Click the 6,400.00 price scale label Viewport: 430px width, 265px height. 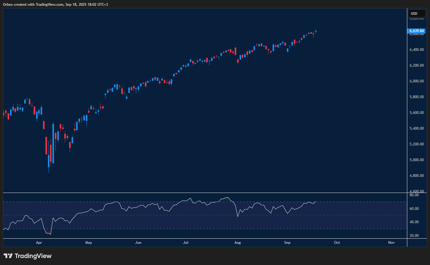(x=417, y=50)
